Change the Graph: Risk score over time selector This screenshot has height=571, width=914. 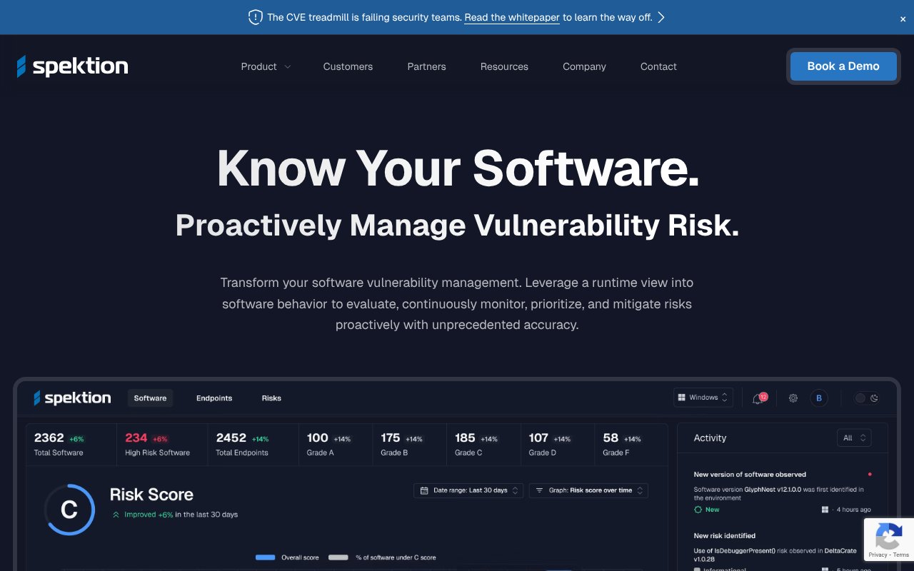588,490
